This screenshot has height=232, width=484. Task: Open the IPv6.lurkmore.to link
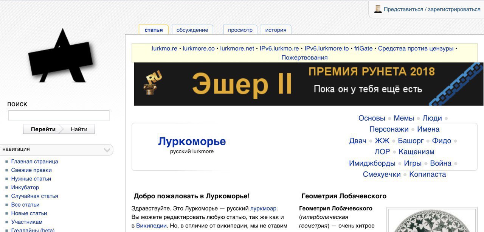[326, 48]
